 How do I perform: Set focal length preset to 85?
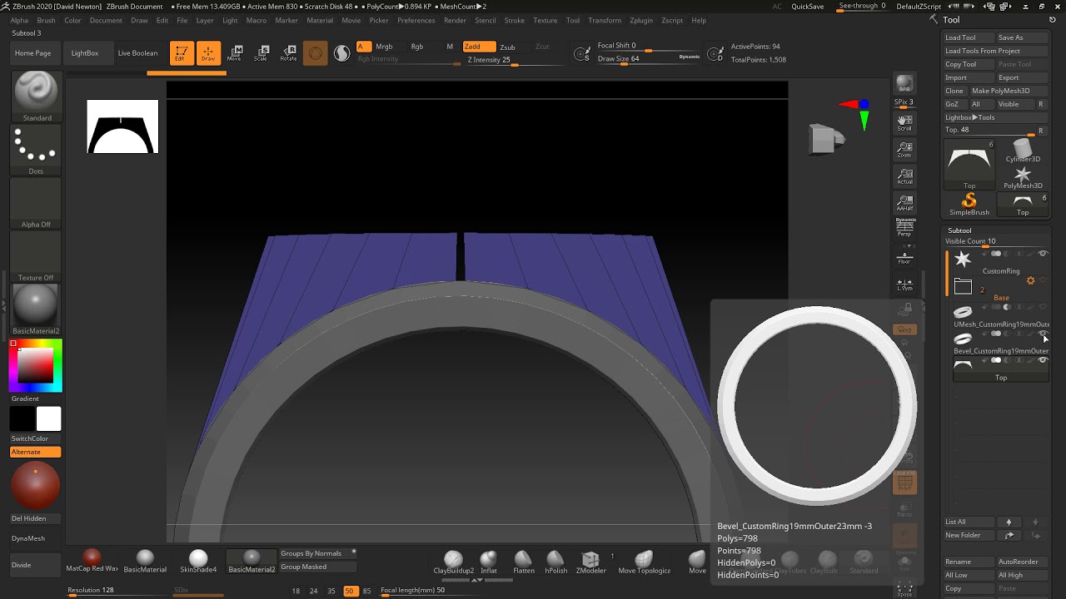point(367,591)
